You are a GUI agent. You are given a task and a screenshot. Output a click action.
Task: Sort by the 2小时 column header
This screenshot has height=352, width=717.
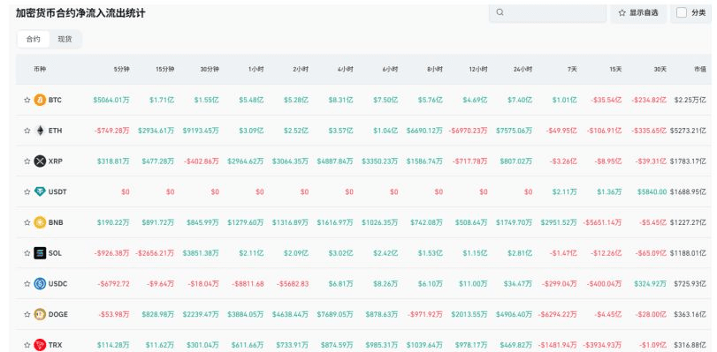[301, 70]
